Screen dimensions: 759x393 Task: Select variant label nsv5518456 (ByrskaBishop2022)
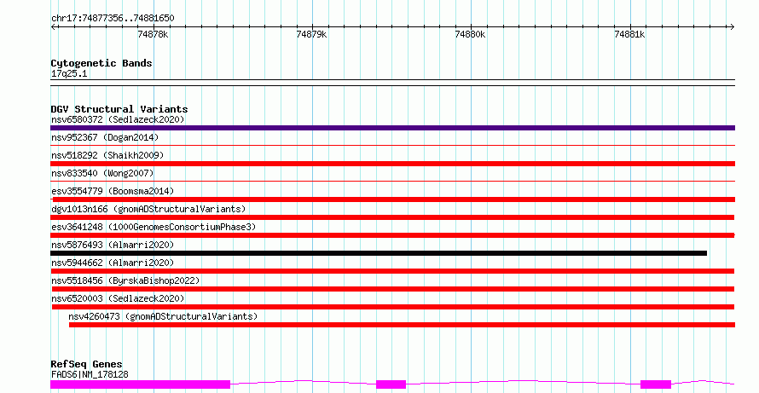(x=125, y=280)
